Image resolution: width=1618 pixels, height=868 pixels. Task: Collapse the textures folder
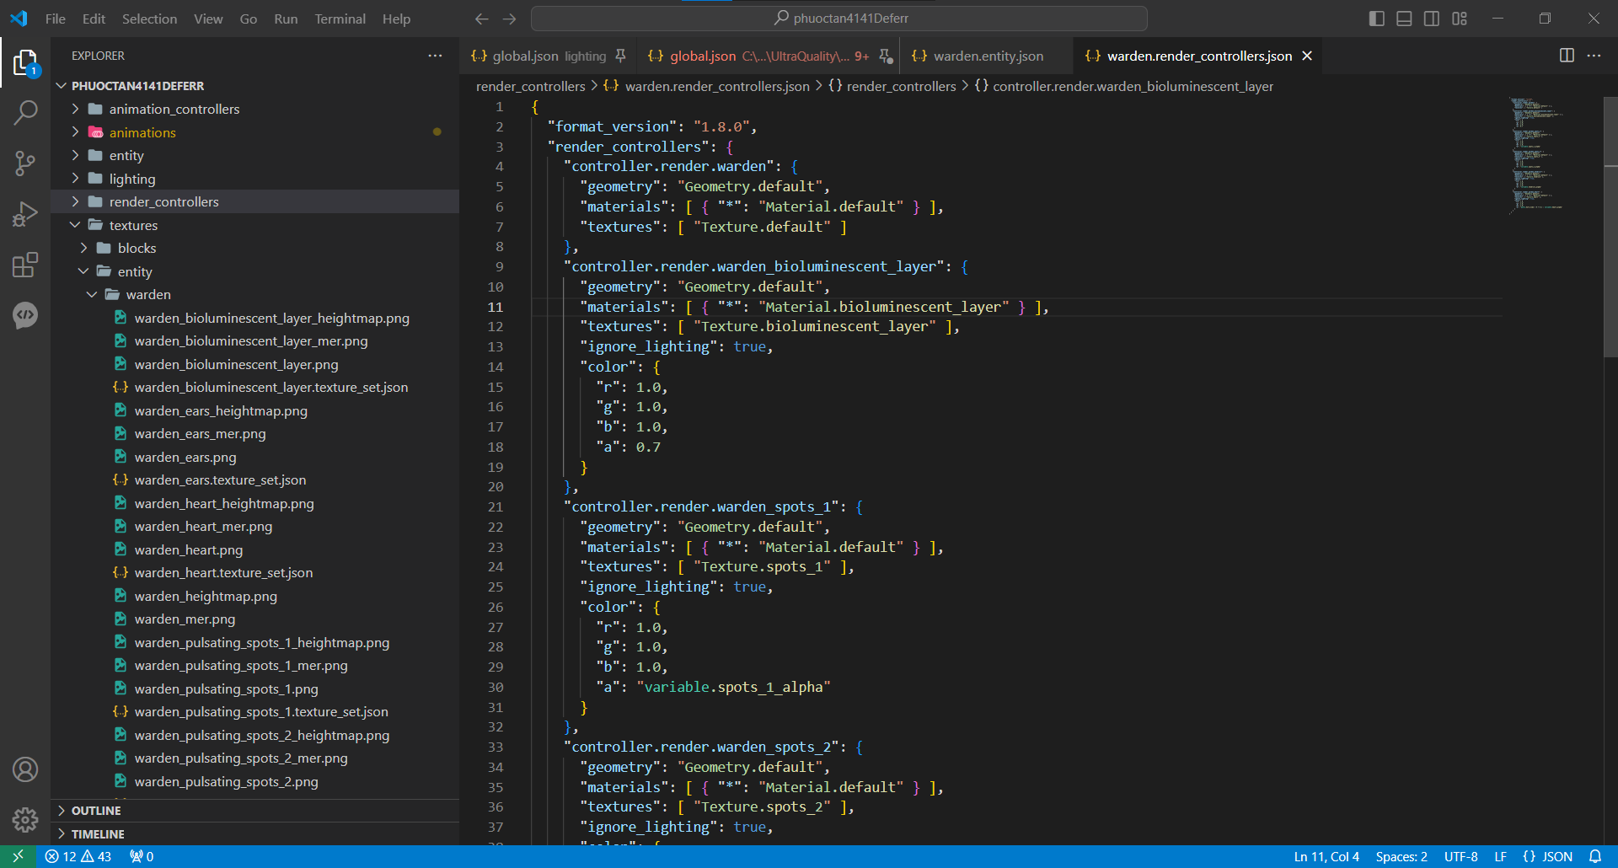click(x=133, y=226)
